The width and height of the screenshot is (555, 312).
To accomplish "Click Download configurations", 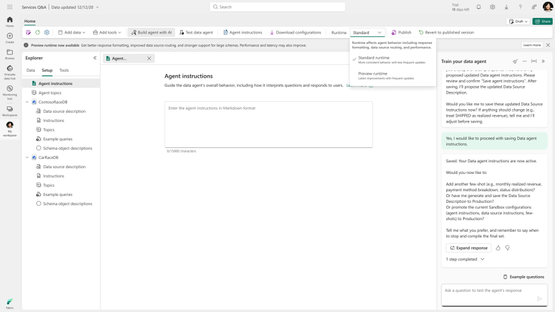I will [x=295, y=32].
